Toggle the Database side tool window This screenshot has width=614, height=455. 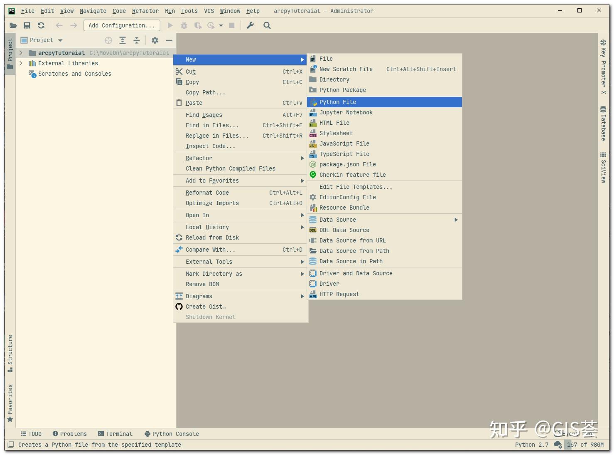[603, 124]
